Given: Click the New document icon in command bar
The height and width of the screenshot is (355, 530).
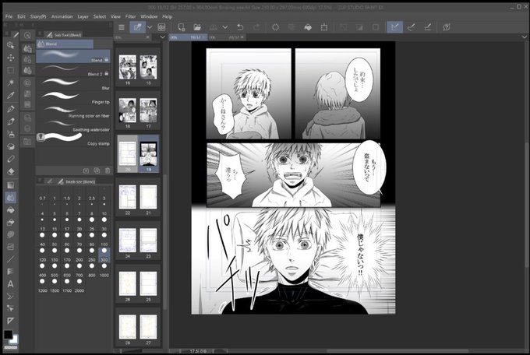Looking at the screenshot, I should [182, 27].
